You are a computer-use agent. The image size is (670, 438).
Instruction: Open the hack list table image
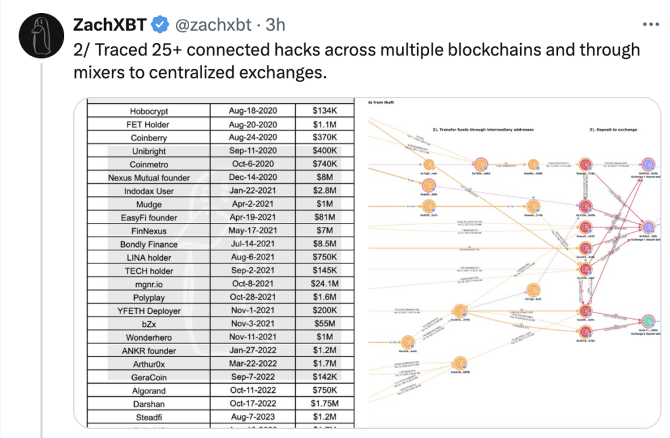point(220,261)
